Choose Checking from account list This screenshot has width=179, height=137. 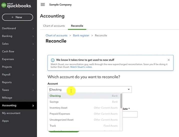point(84,96)
